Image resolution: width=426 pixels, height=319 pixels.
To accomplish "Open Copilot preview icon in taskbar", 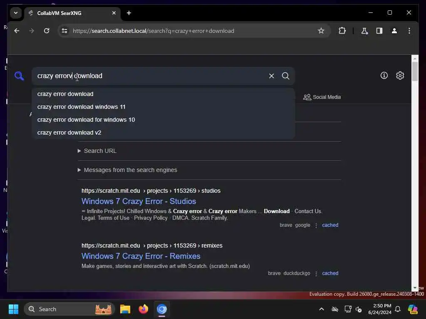I will click(x=413, y=309).
